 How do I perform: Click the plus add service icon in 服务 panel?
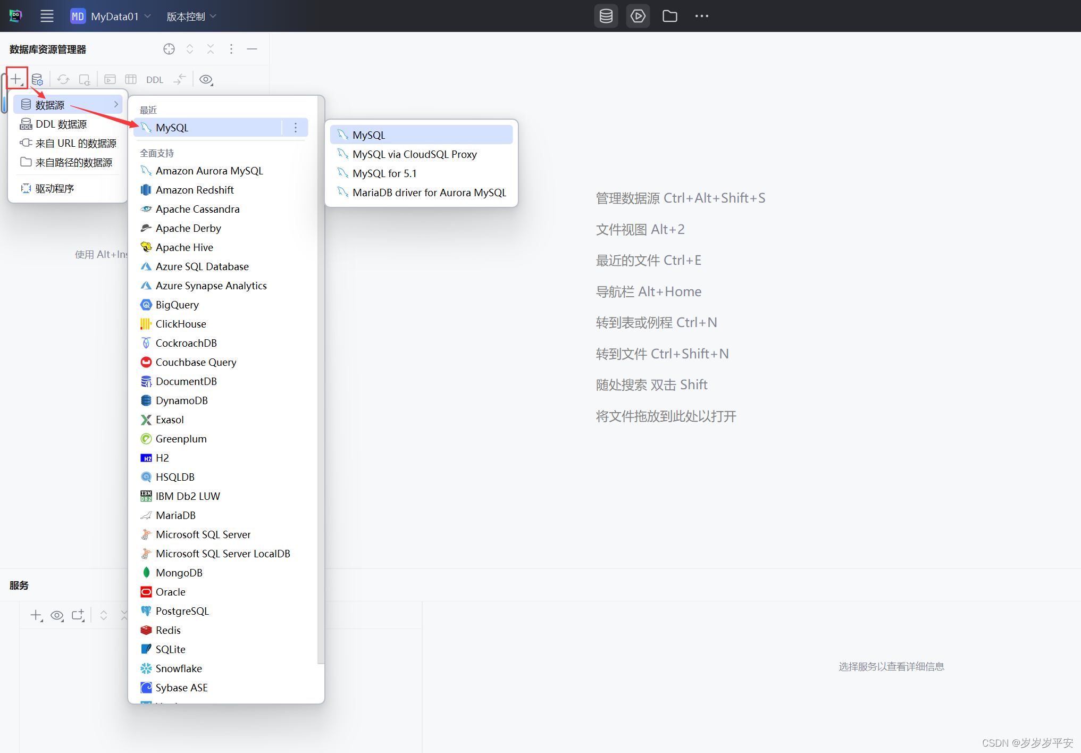(x=36, y=615)
